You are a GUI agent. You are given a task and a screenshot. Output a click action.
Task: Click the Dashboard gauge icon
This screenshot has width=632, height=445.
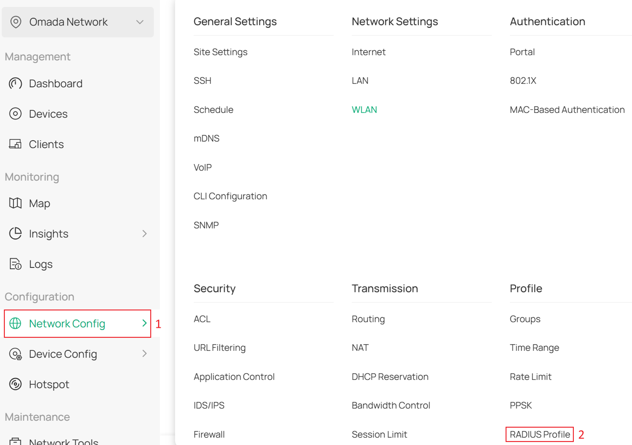tap(15, 83)
